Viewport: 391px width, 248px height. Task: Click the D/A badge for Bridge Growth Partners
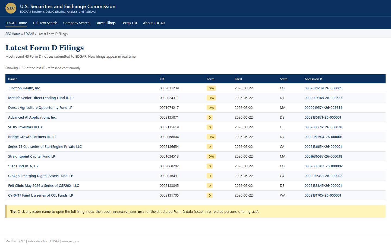coord(211,137)
